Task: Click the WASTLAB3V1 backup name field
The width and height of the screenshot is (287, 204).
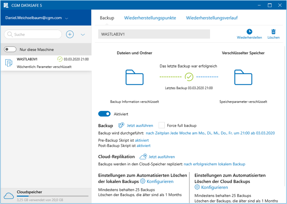Action: (154, 34)
